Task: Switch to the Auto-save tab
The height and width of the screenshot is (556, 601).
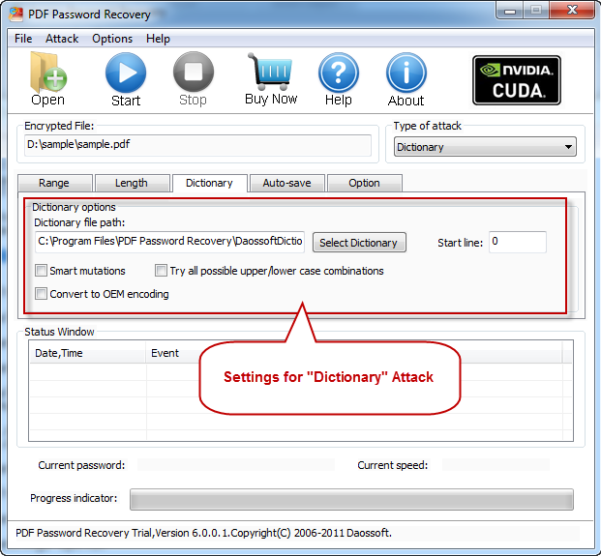Action: [287, 183]
